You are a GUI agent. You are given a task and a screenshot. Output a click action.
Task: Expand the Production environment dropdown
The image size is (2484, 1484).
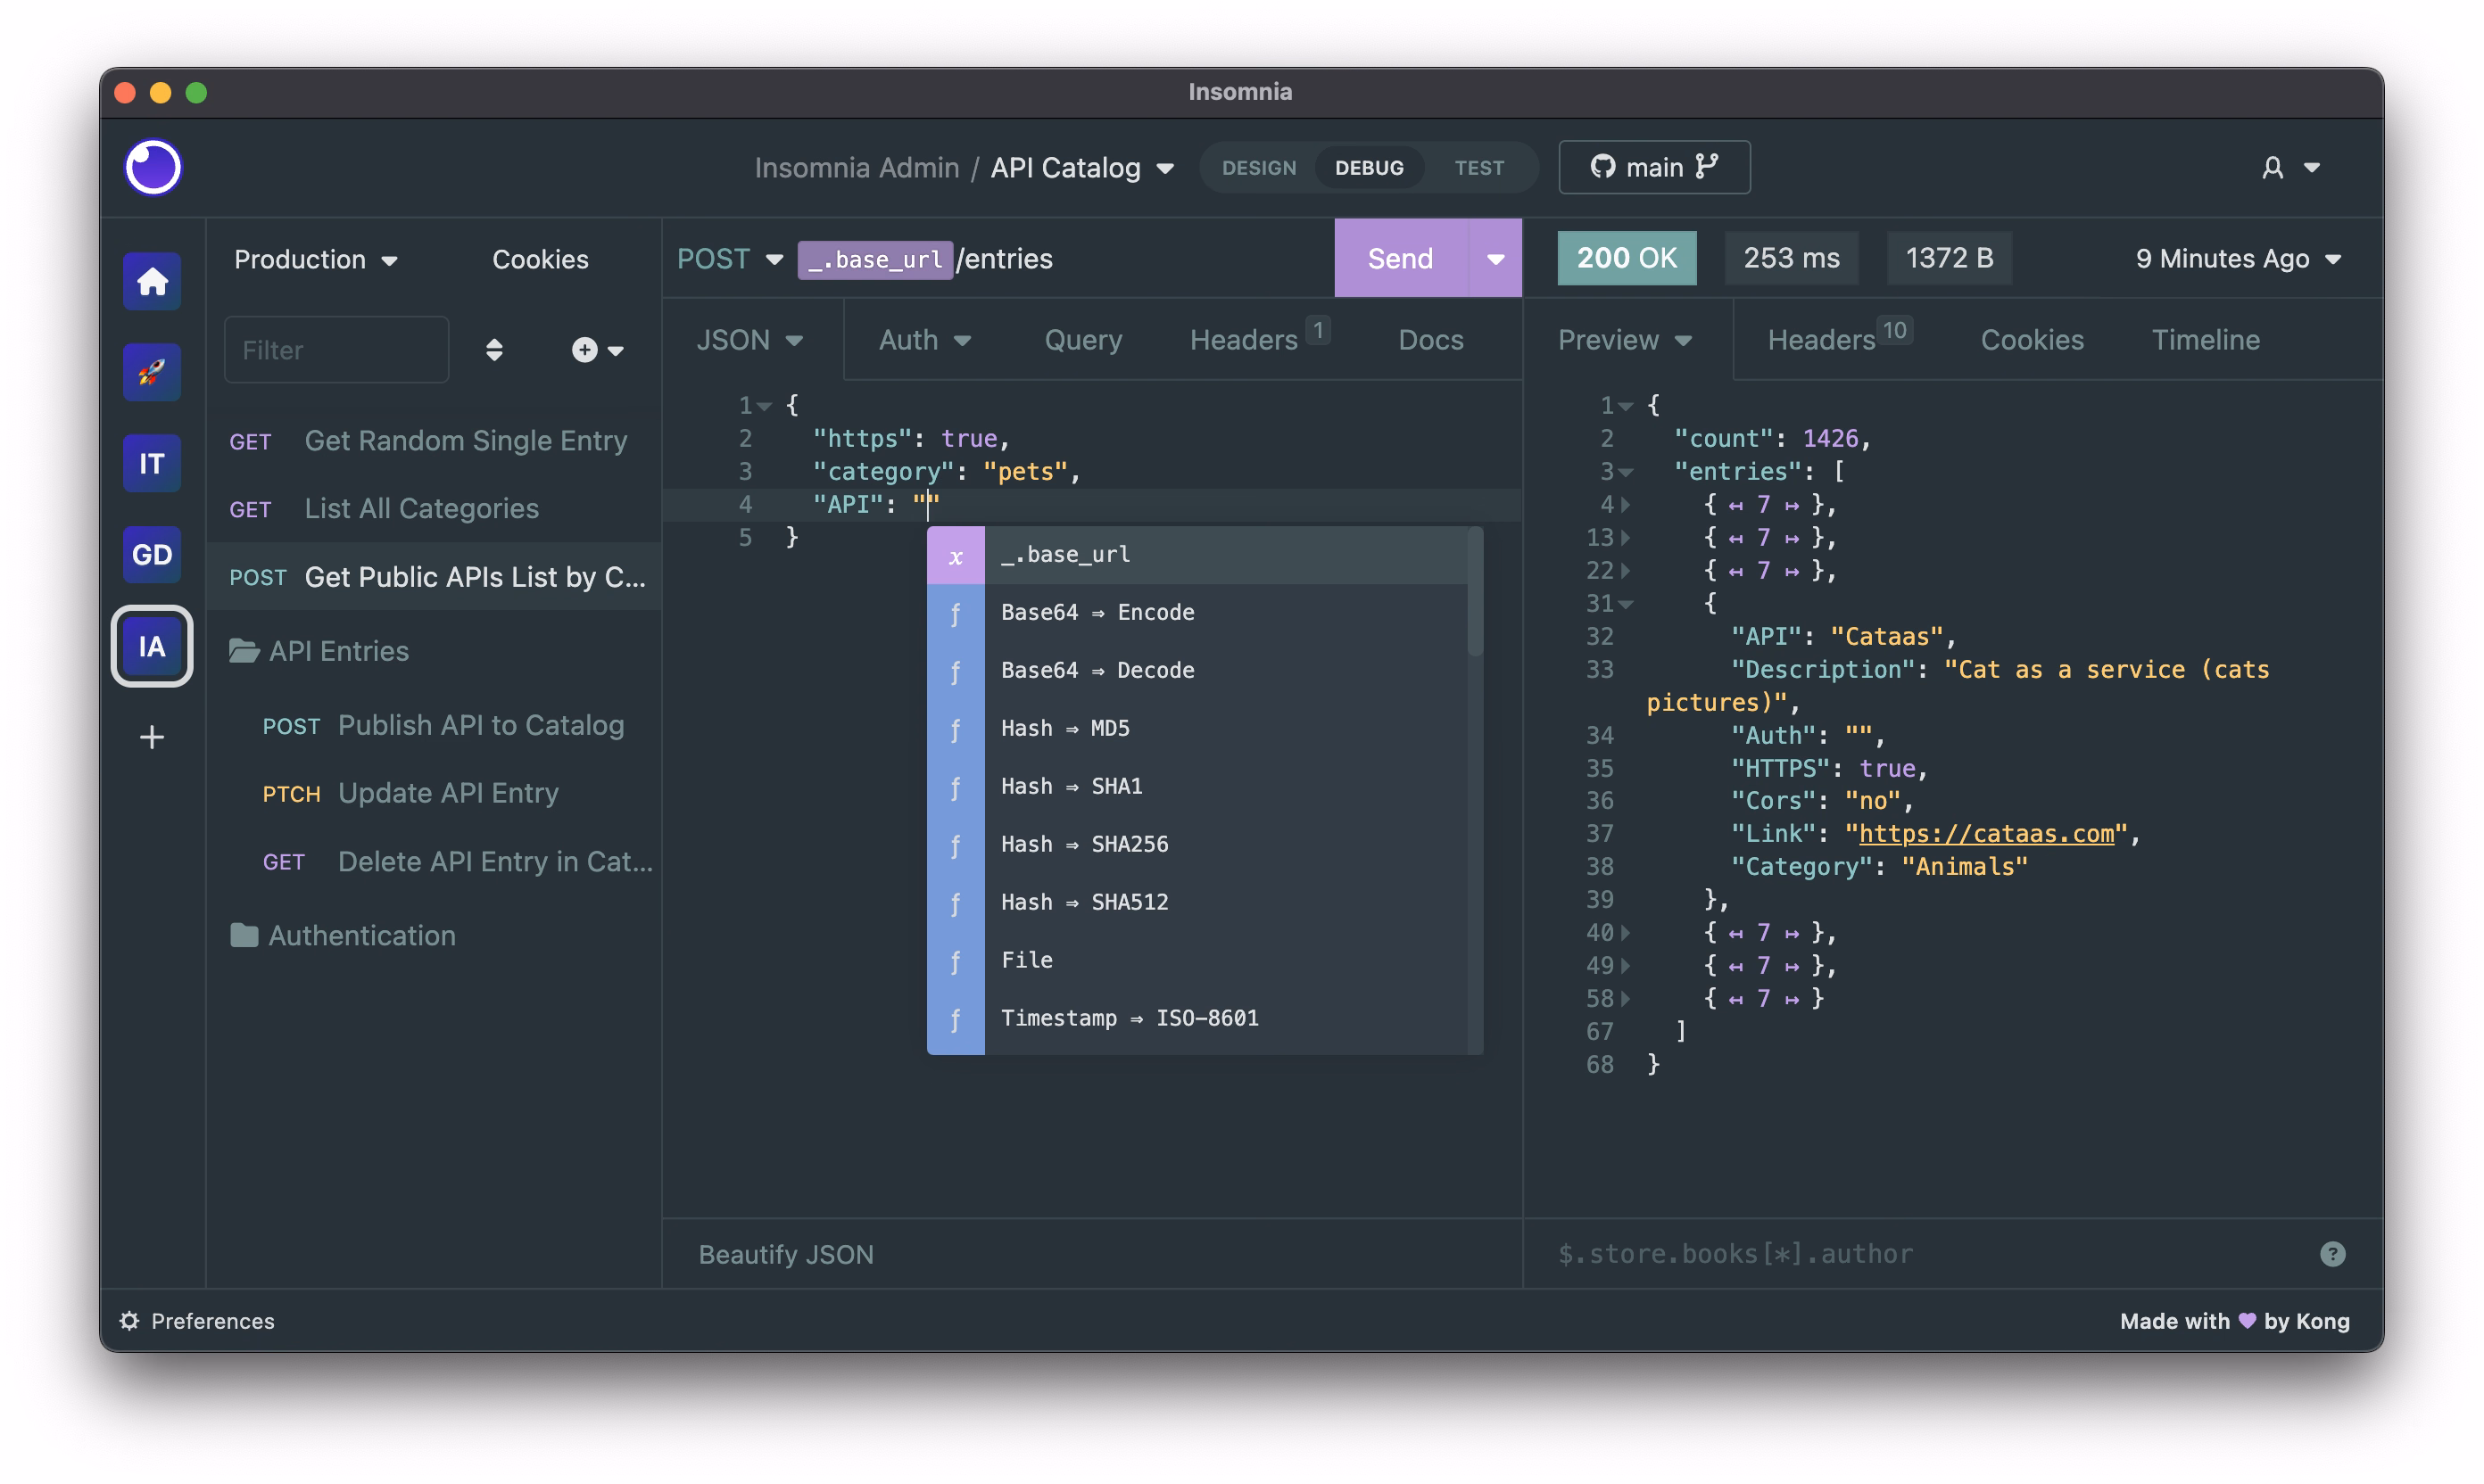[x=314, y=259]
